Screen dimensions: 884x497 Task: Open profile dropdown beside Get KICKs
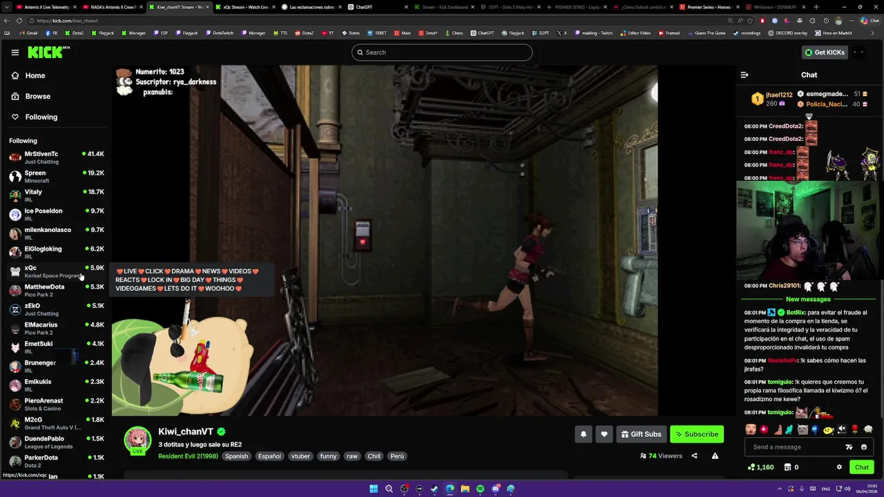[858, 52]
